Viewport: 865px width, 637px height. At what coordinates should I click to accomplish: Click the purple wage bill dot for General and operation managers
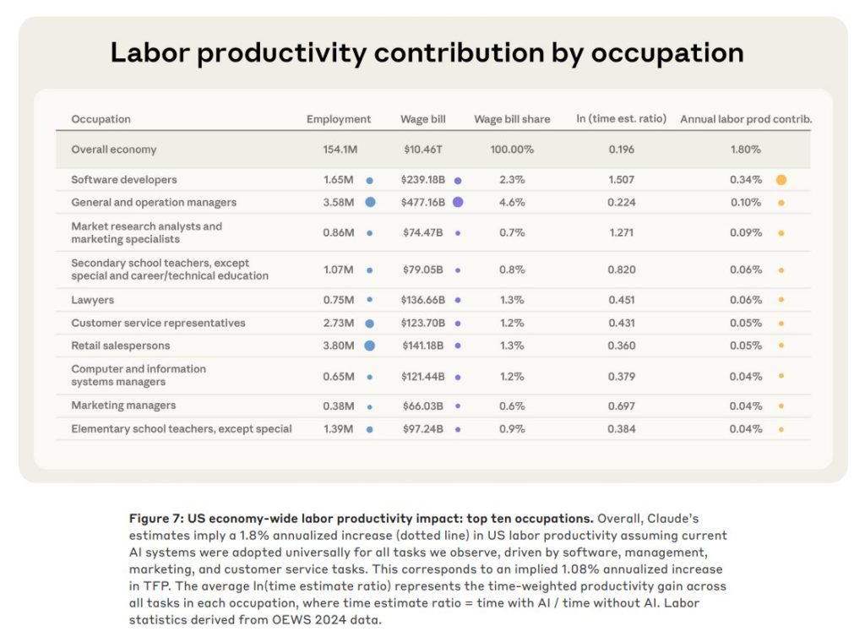click(x=458, y=202)
